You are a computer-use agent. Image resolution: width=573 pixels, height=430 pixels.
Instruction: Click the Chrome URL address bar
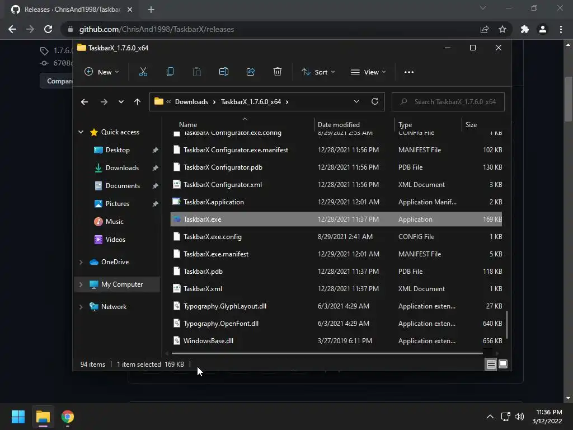click(x=270, y=29)
